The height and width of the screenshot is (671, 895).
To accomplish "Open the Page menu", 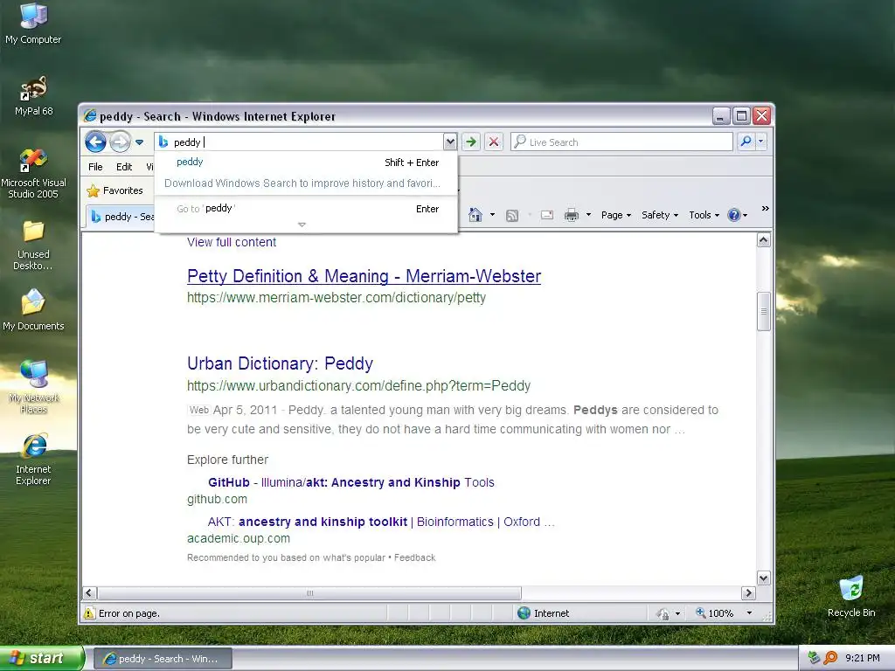I will click(616, 215).
